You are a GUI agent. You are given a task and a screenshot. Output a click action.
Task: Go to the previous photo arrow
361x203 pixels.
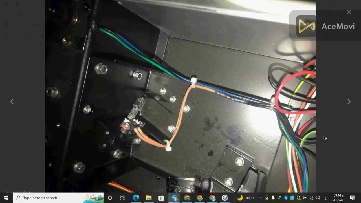pos(12,101)
